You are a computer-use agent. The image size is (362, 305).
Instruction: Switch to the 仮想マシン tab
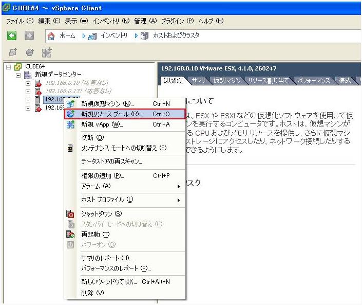click(227, 80)
